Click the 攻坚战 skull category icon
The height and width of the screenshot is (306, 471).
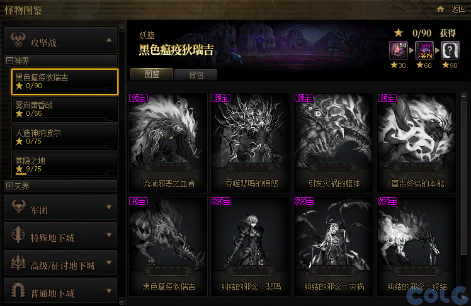click(x=18, y=40)
